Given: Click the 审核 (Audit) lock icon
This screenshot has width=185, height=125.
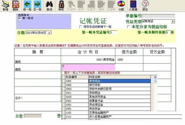Looking at the screenshot, I should [61, 5].
